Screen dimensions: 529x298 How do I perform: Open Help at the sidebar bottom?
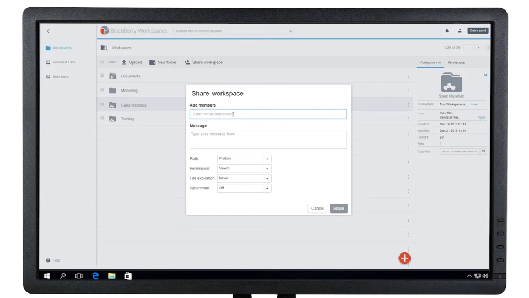(x=53, y=260)
